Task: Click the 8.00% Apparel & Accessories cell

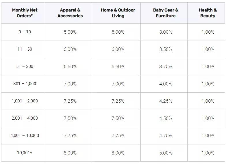Action: click(x=70, y=153)
